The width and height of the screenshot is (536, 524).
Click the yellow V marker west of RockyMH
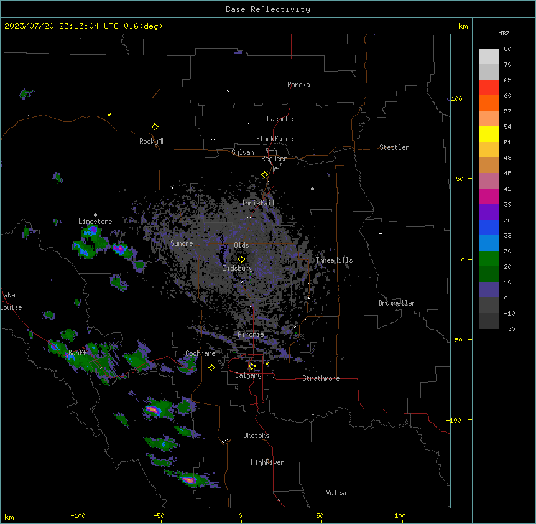109,115
